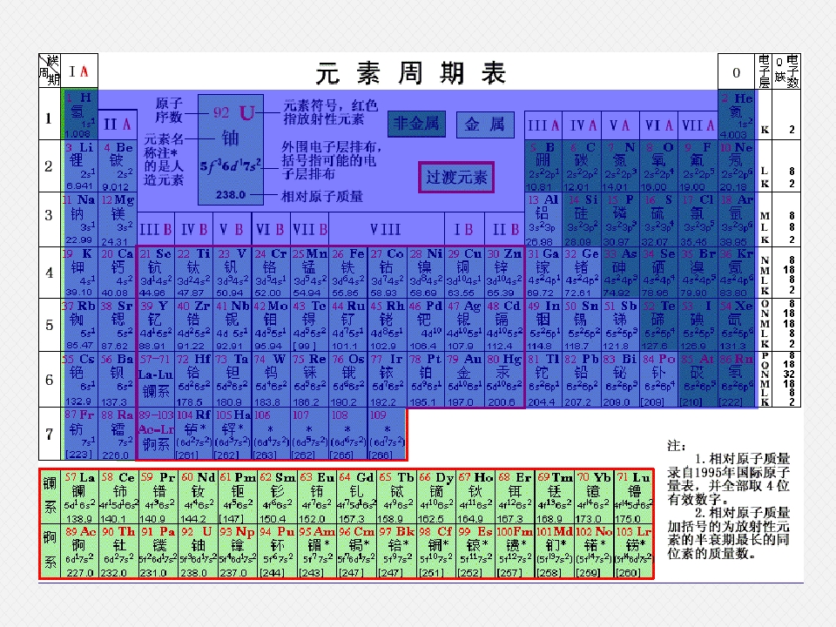836x627 pixels.
Task: Click the gadolinium cell 64 Gd
Action: [356, 497]
